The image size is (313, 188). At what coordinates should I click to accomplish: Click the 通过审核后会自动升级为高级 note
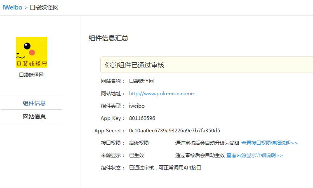pyautogui.click(x=207, y=143)
